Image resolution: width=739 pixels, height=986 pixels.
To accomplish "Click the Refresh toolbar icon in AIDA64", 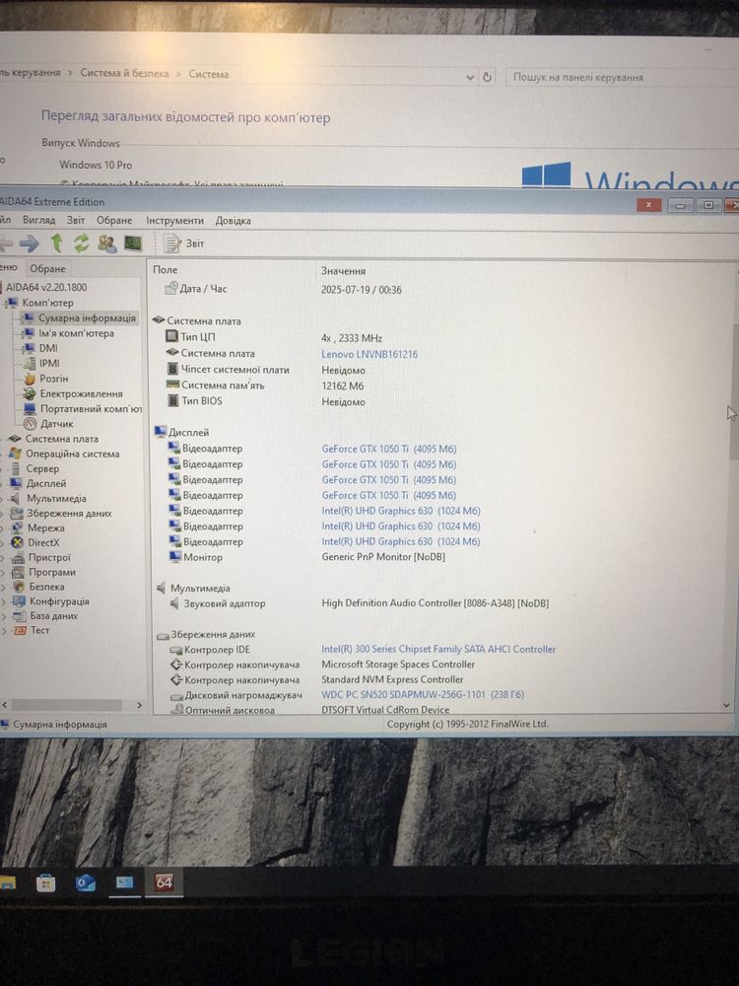I will click(81, 243).
